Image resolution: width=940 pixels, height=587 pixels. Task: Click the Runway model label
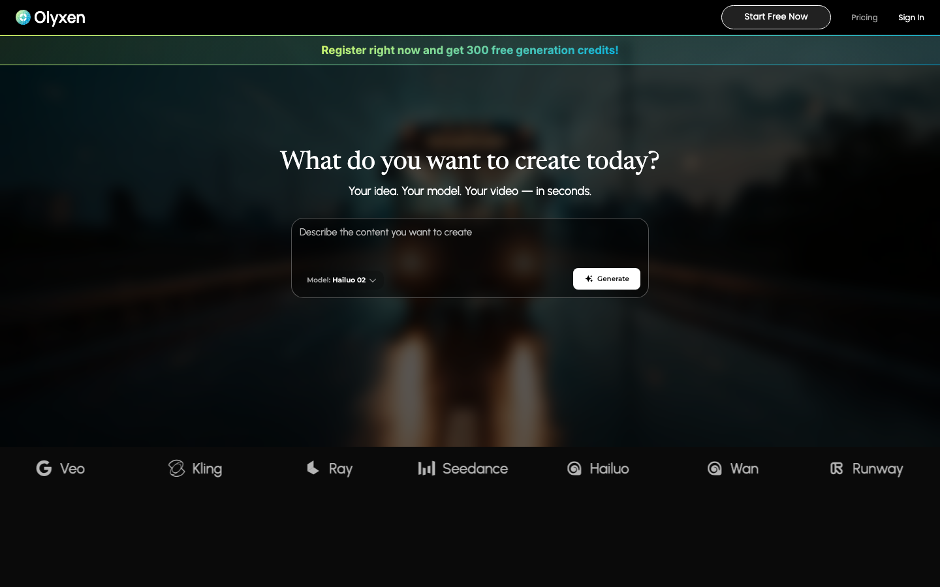coord(878,469)
